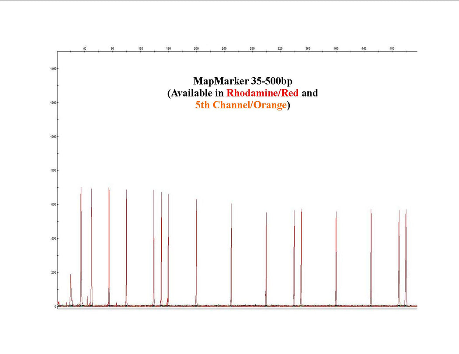Click the x-axis label 240
Image resolution: width=459 pixels, height=354 pixels.
(x=224, y=48)
